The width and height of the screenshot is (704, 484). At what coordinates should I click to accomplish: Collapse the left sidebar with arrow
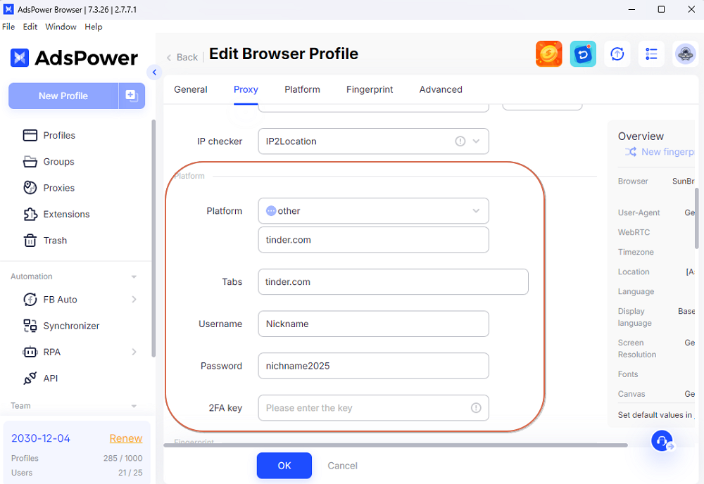(x=155, y=72)
